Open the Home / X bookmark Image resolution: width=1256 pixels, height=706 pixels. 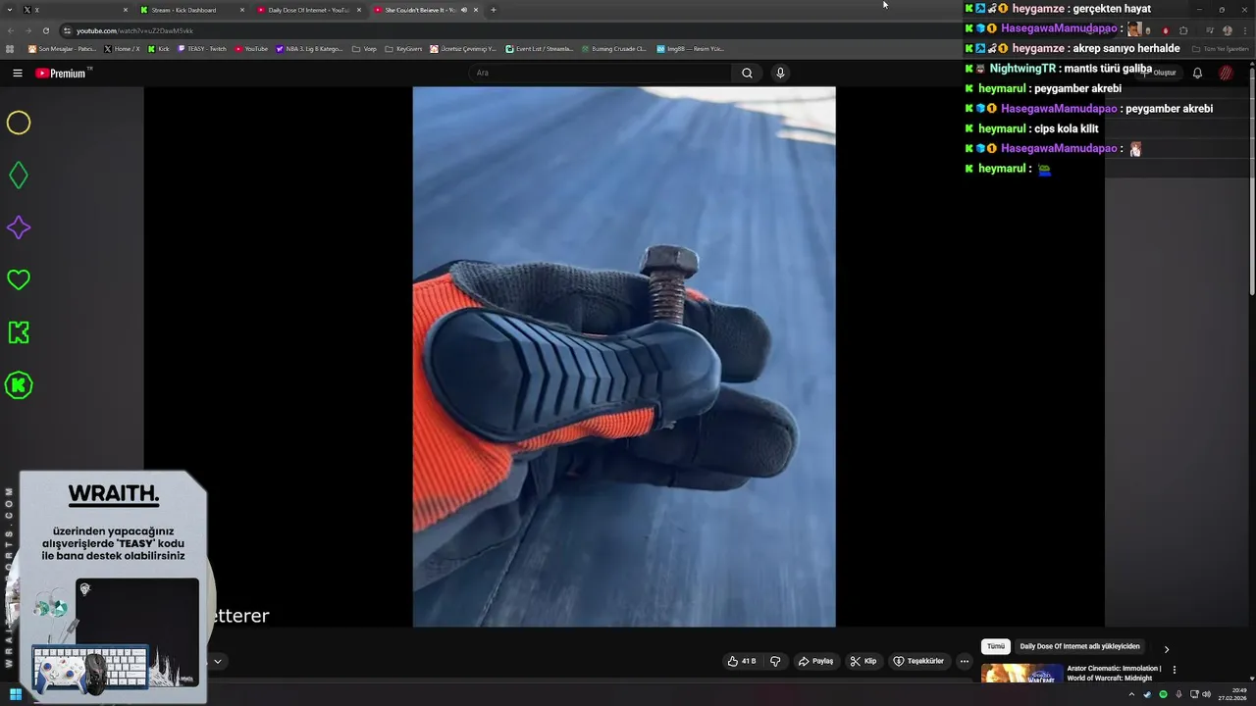tap(123, 48)
